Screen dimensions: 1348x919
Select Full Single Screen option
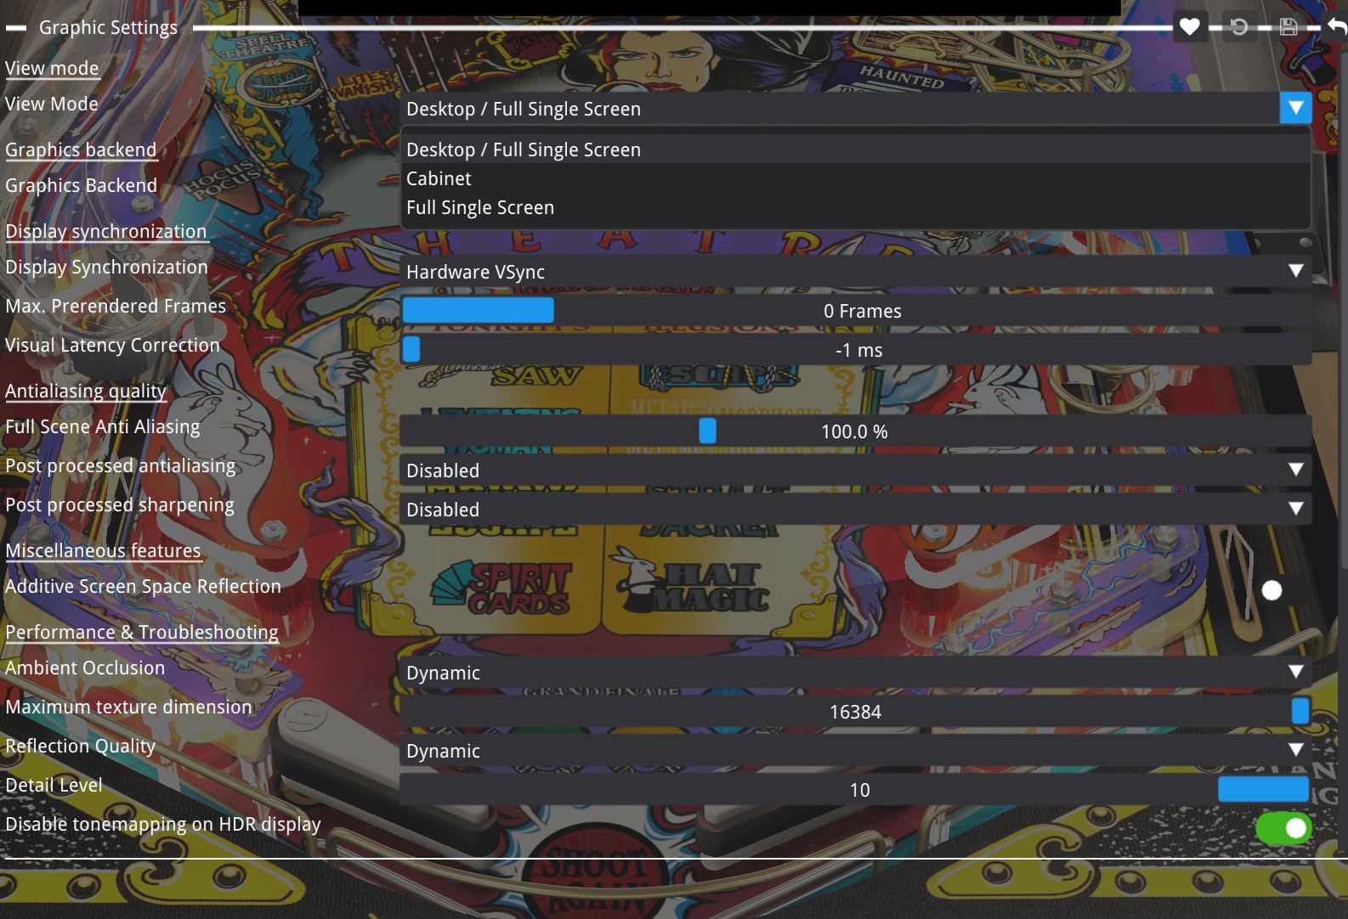855,207
